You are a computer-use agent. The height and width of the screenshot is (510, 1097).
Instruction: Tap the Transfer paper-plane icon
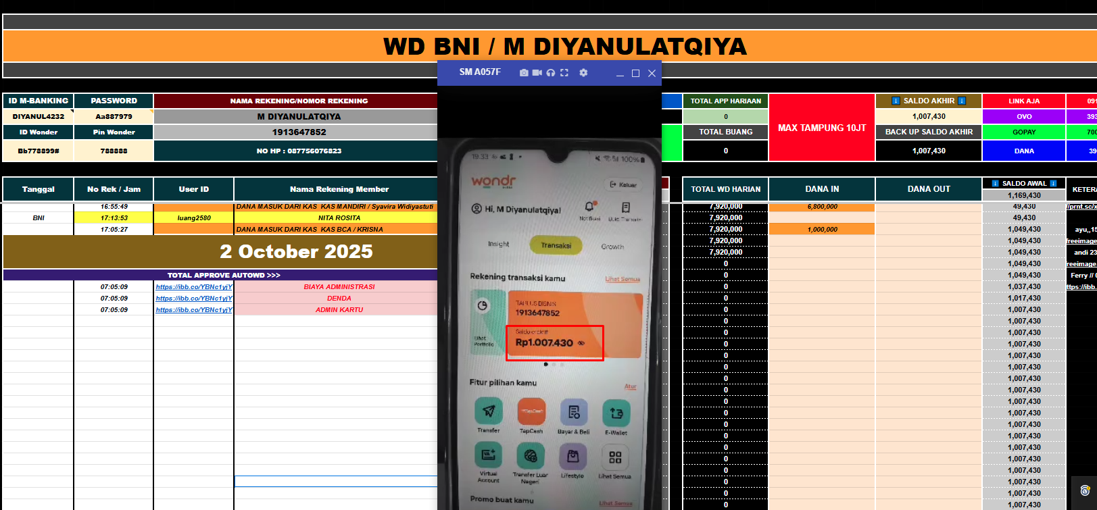coord(489,411)
